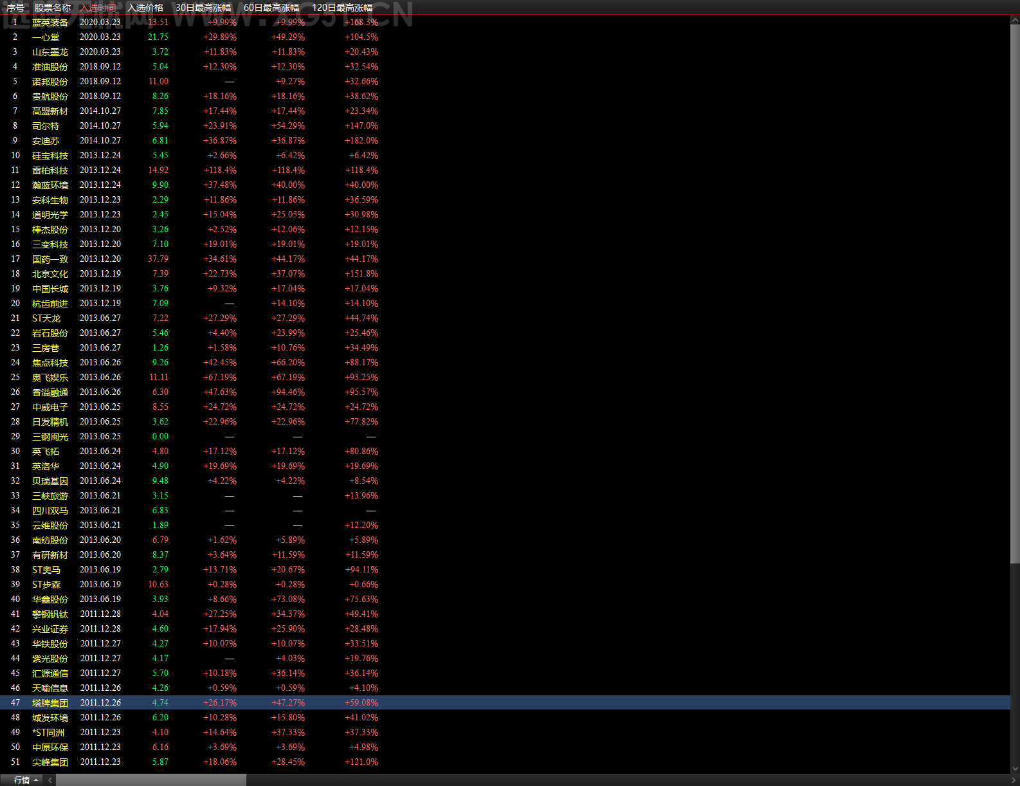This screenshot has height=786, width=1020.
Task: Select stock 有研新材
Action: click(x=50, y=555)
